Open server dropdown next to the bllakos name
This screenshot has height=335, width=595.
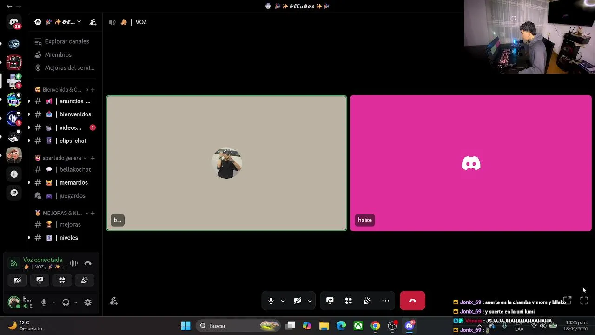point(79,22)
